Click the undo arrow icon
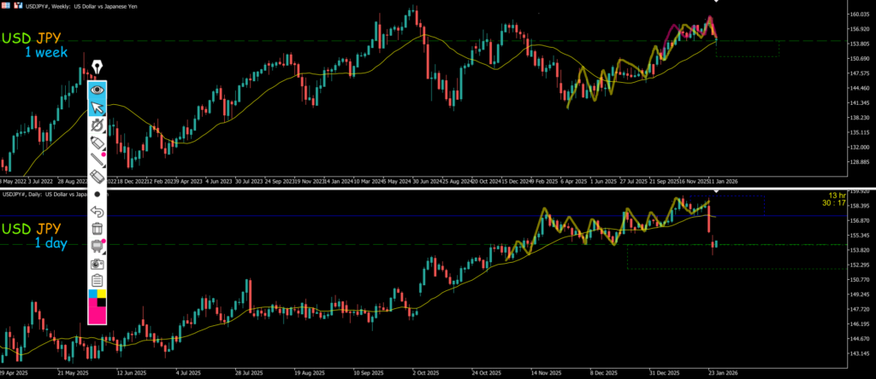 point(98,212)
